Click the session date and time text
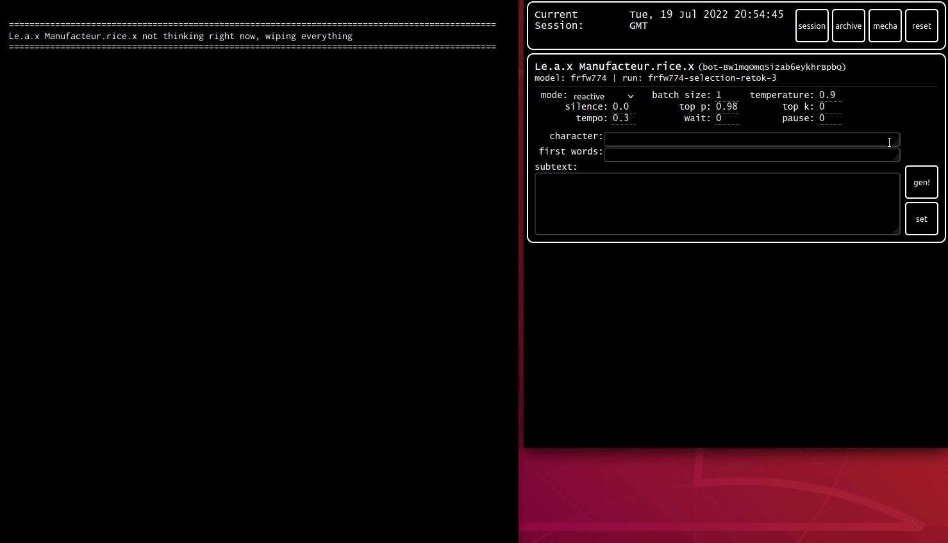 (706, 20)
